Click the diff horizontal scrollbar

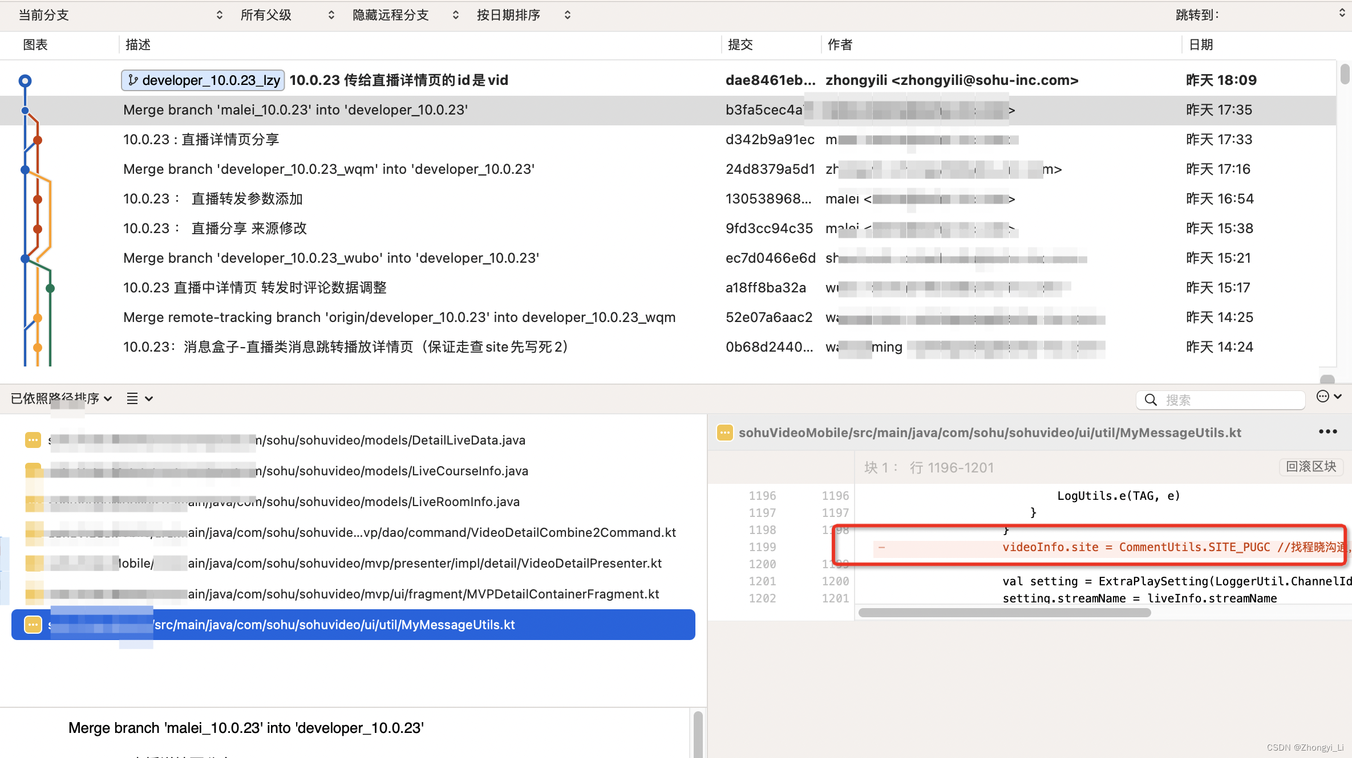(1005, 613)
